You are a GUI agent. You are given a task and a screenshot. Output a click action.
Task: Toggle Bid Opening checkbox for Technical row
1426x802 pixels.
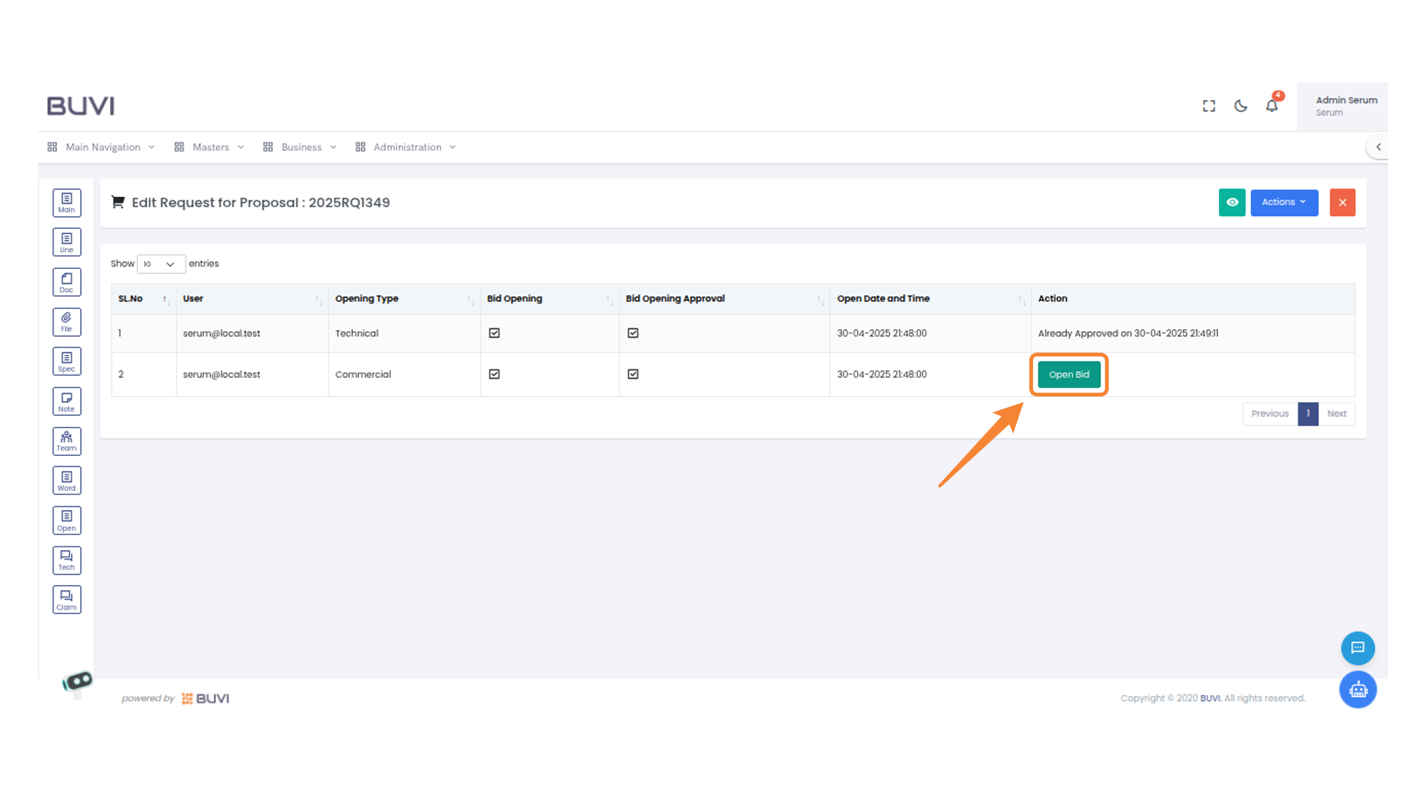(495, 333)
